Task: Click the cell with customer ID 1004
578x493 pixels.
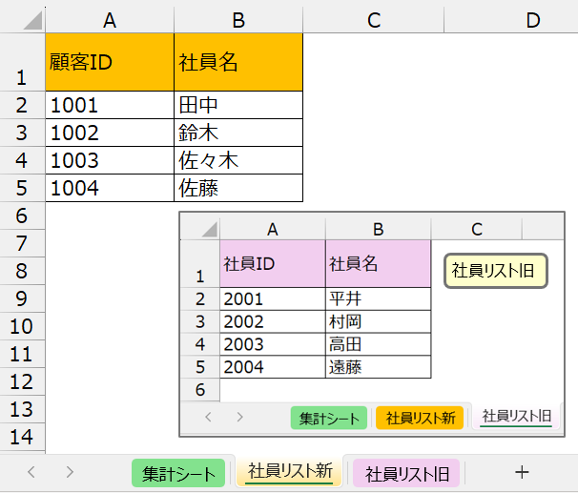Action: pos(110,188)
